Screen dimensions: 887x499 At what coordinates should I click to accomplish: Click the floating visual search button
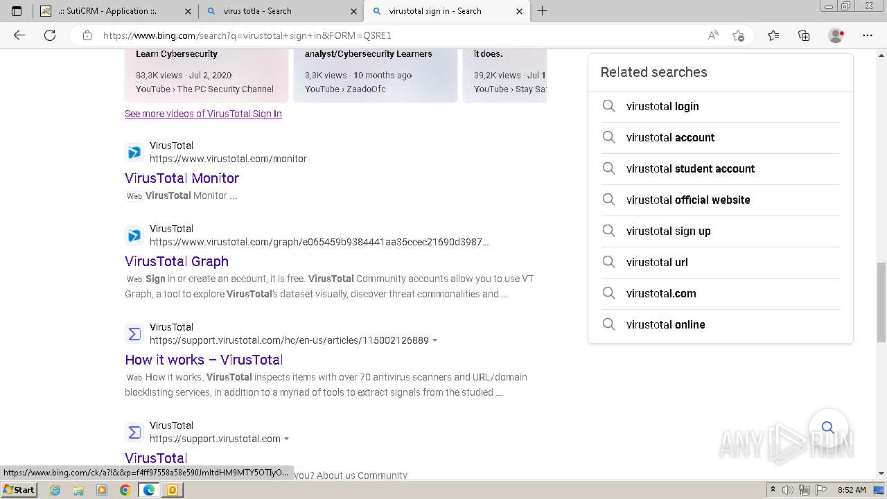click(x=828, y=427)
